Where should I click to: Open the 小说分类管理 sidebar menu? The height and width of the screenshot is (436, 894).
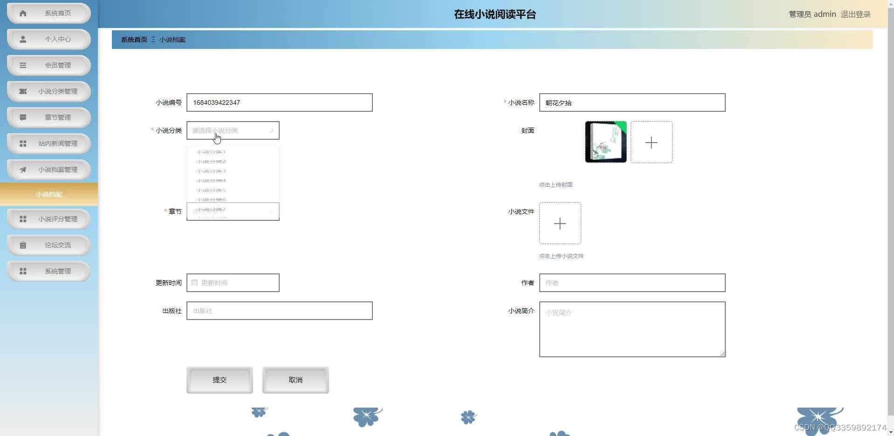pos(49,91)
